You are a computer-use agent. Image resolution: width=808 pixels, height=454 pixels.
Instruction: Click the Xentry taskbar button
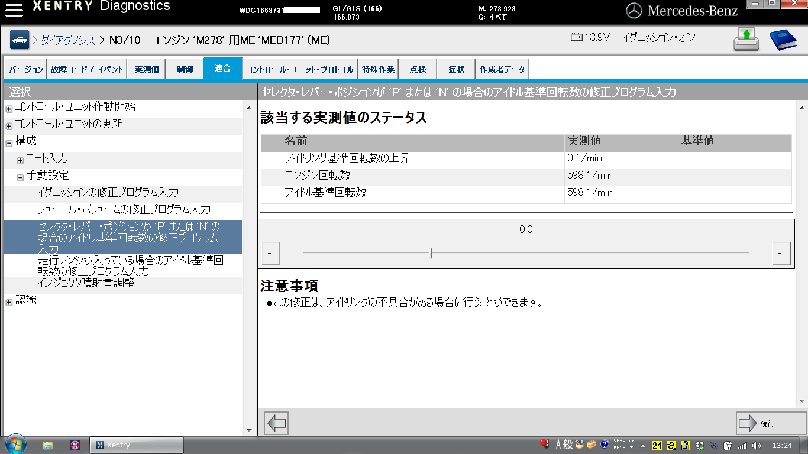[x=137, y=445]
